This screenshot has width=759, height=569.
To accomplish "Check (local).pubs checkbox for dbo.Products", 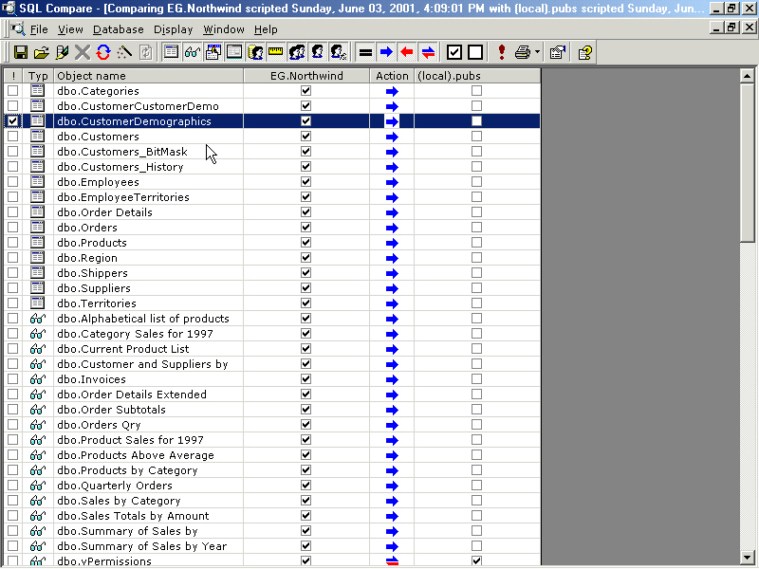I will coord(477,243).
